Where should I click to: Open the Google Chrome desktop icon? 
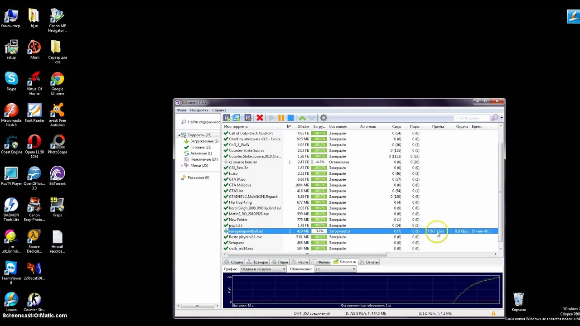57,84
